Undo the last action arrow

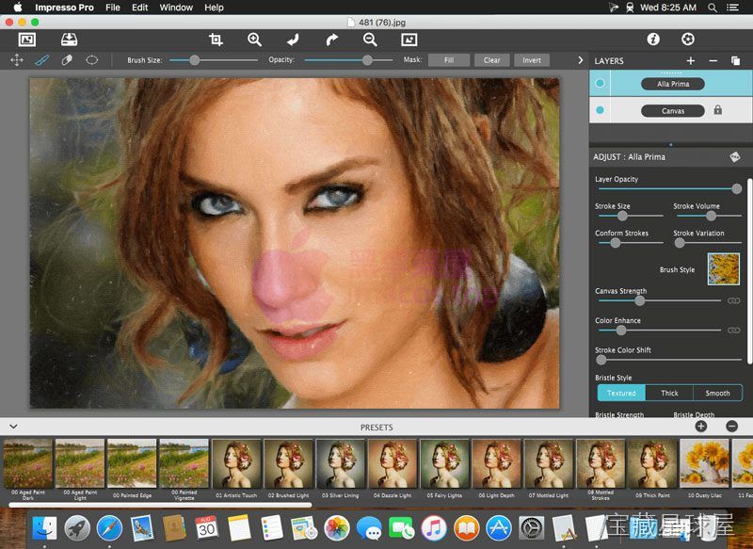(x=293, y=40)
